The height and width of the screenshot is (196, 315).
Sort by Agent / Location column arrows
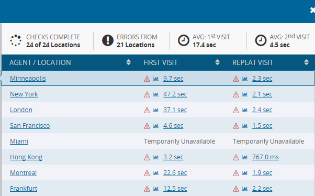click(129, 62)
